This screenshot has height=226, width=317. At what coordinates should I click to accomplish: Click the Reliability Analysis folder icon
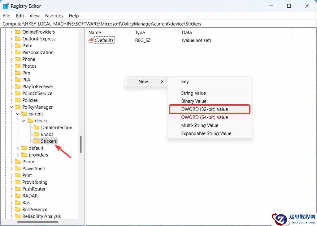coord(18,216)
